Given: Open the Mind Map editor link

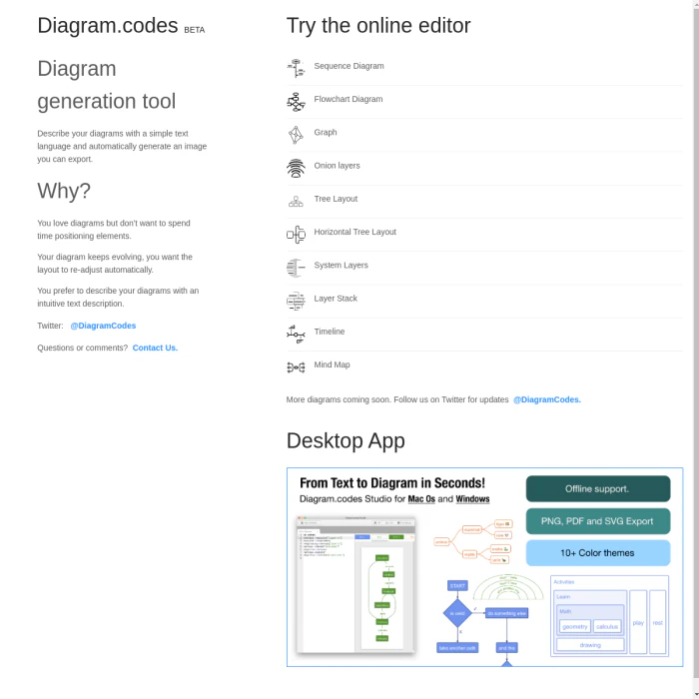Looking at the screenshot, I should [332, 364].
